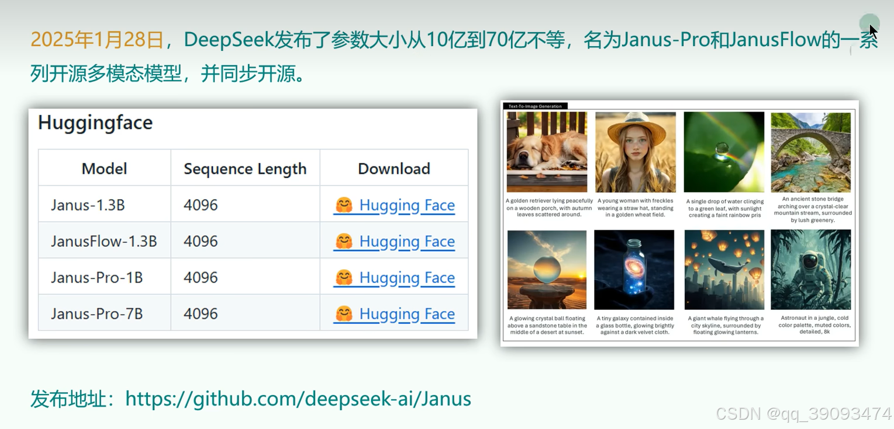Click the Model column header

[x=105, y=169]
